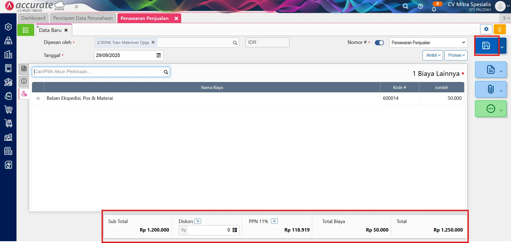Click the green list view icon

(x=26, y=30)
